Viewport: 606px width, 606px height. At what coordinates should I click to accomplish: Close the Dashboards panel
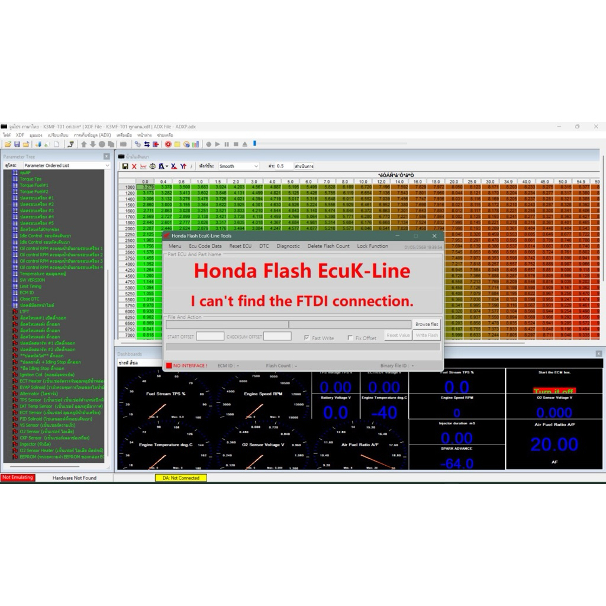click(599, 354)
